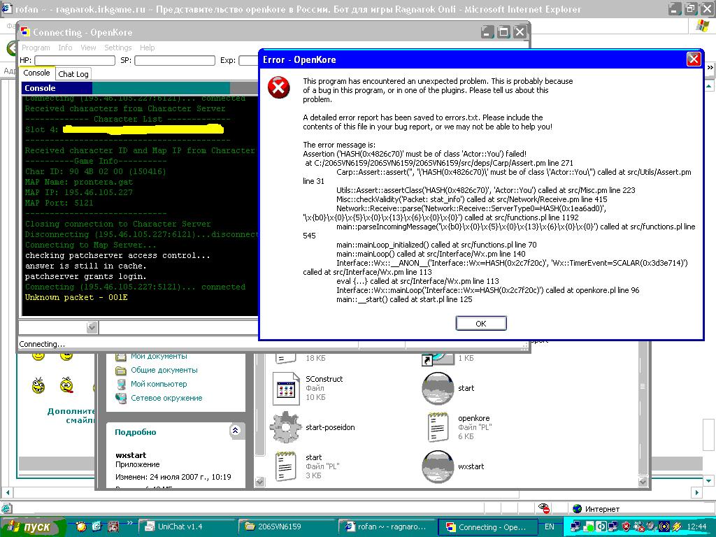Switch to Connecting - OpenKore taskbar button
This screenshot has width=716, height=537.
click(x=487, y=527)
